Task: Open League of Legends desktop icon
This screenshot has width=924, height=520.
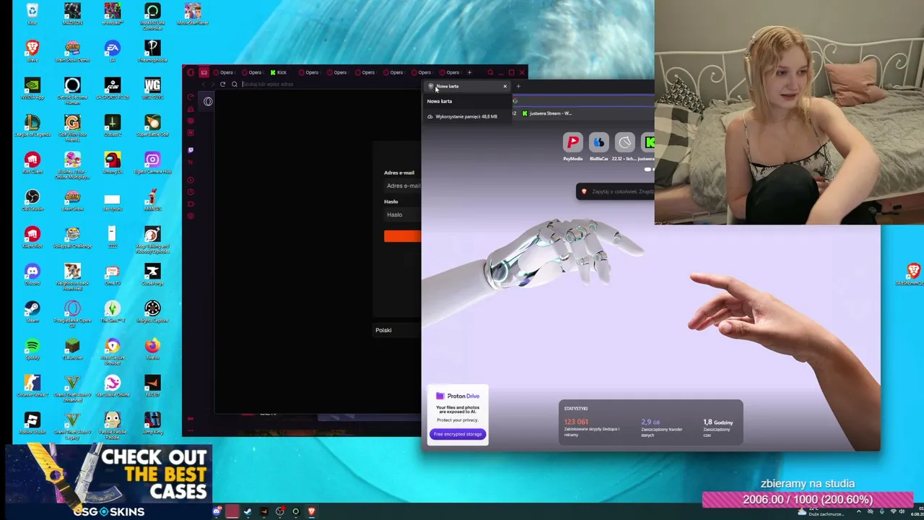Action: click(32, 126)
